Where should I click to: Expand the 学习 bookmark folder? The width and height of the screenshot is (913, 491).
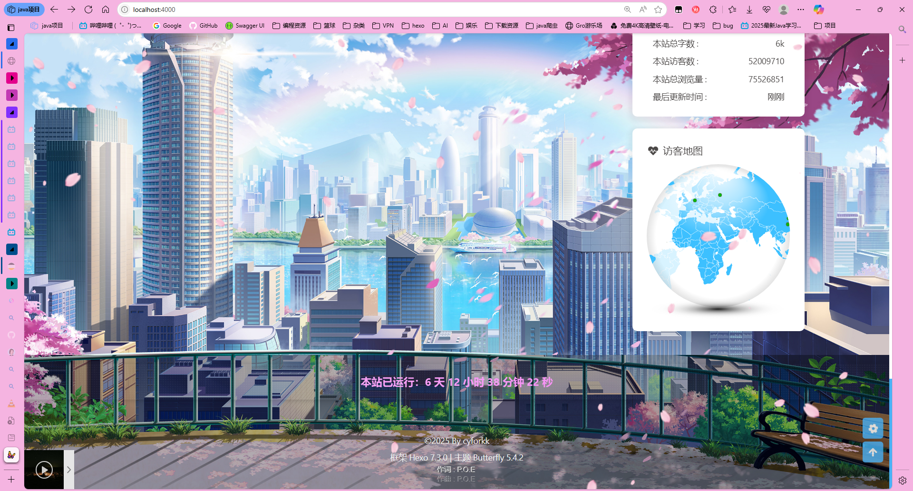pos(694,26)
